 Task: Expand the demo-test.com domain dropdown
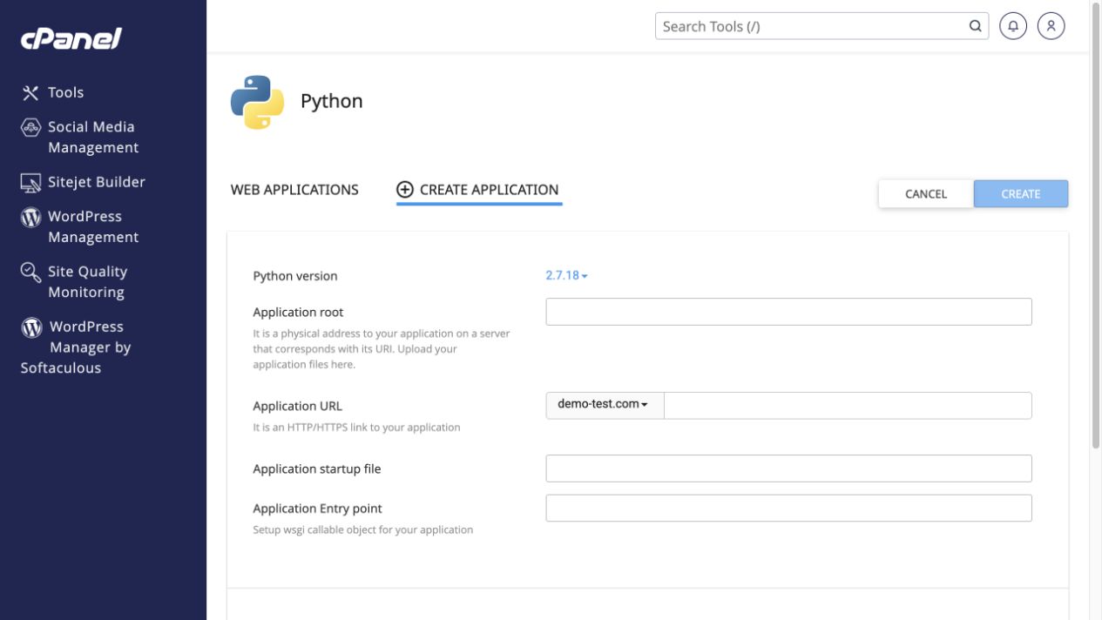tap(605, 405)
